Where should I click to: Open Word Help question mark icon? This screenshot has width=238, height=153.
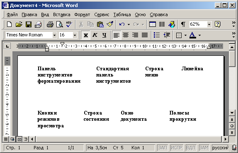[217, 24]
